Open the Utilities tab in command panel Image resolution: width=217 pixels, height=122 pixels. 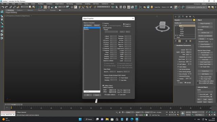point(194,17)
